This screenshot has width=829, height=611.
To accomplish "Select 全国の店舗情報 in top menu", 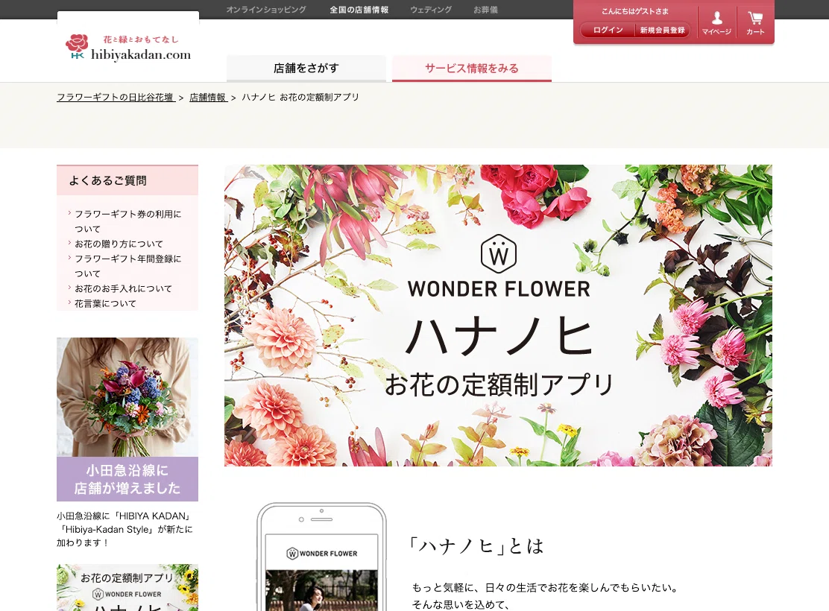I will point(359,10).
